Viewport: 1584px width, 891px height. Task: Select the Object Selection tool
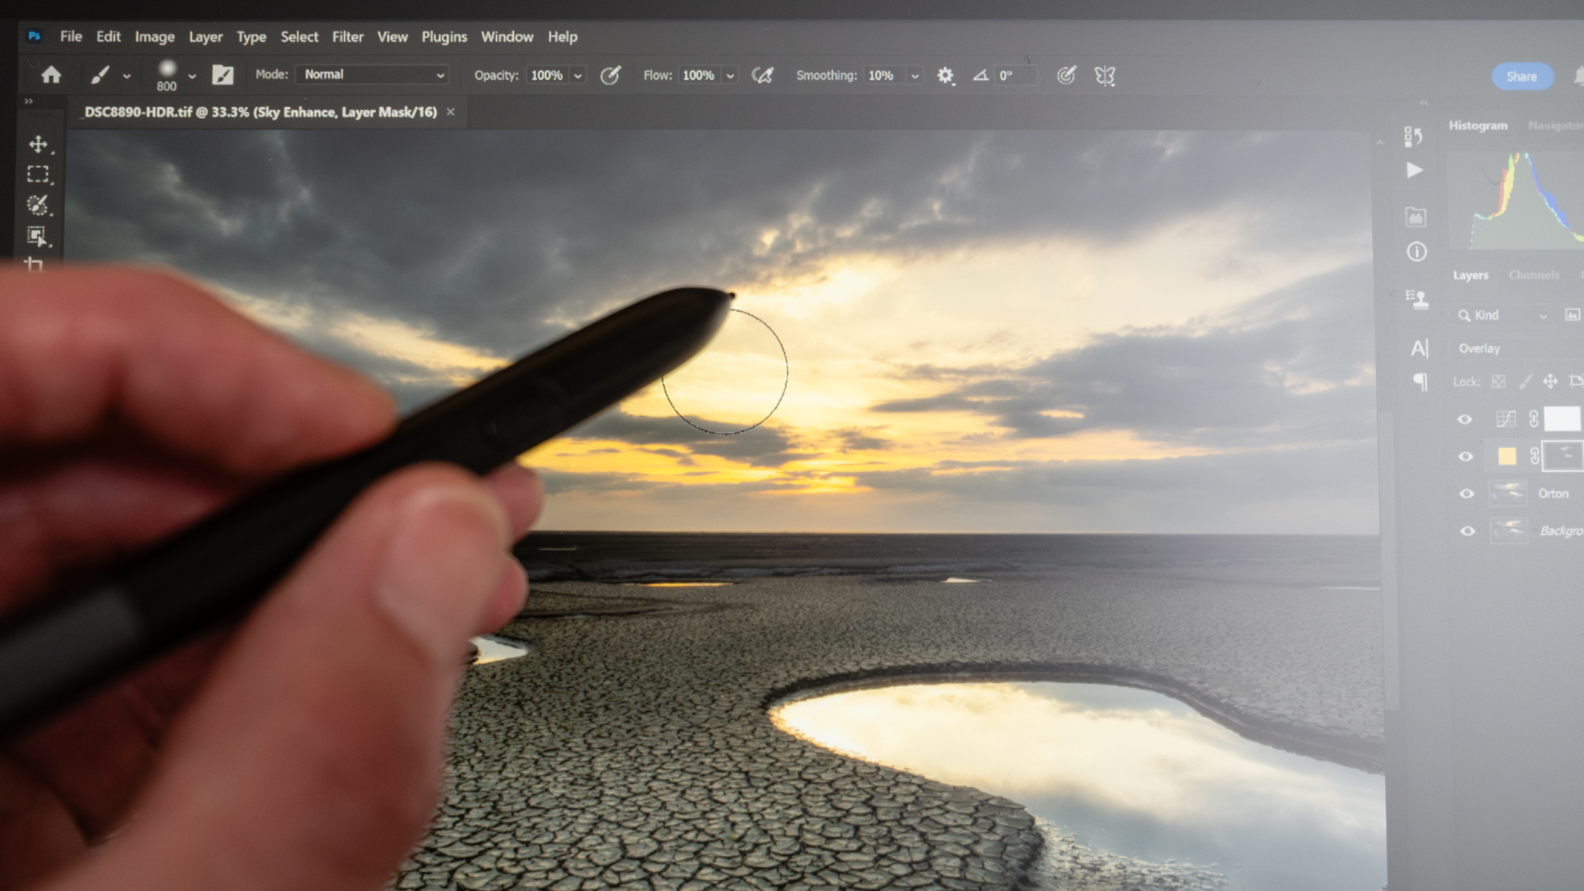tap(37, 236)
